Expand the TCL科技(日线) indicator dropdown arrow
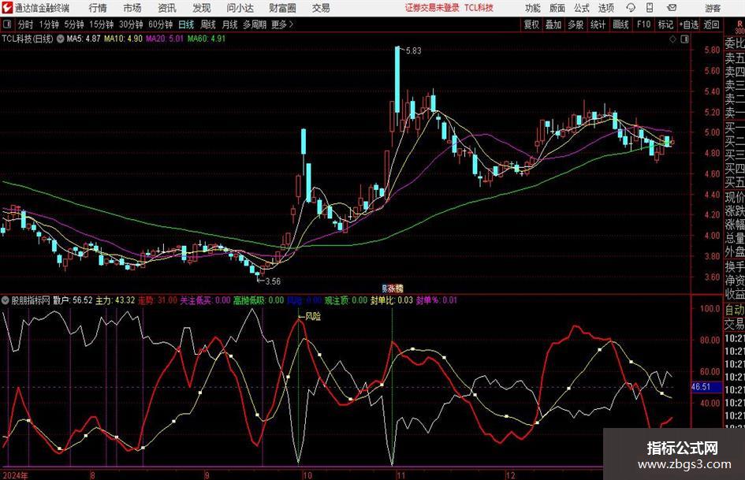Image resolution: width=745 pixels, height=480 pixels. tap(61, 39)
